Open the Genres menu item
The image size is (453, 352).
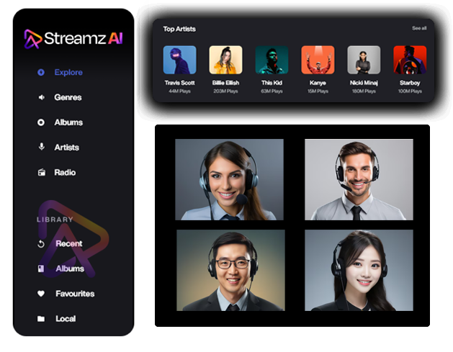[x=68, y=97]
